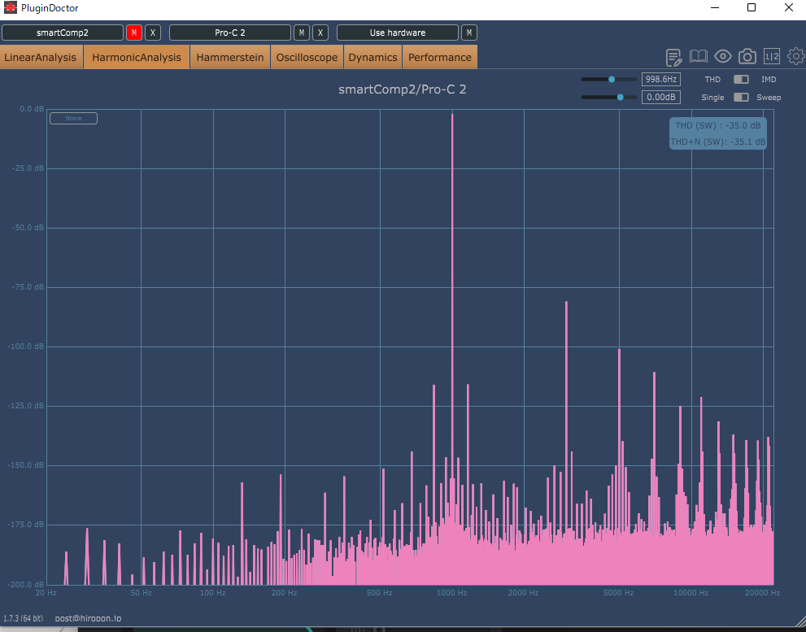
Task: Click the 1|2 compare icon
Action: pyautogui.click(x=772, y=57)
